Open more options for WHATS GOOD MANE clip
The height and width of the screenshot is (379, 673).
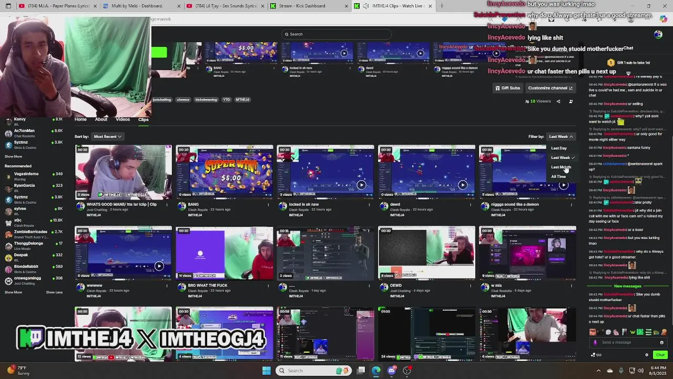(167, 205)
